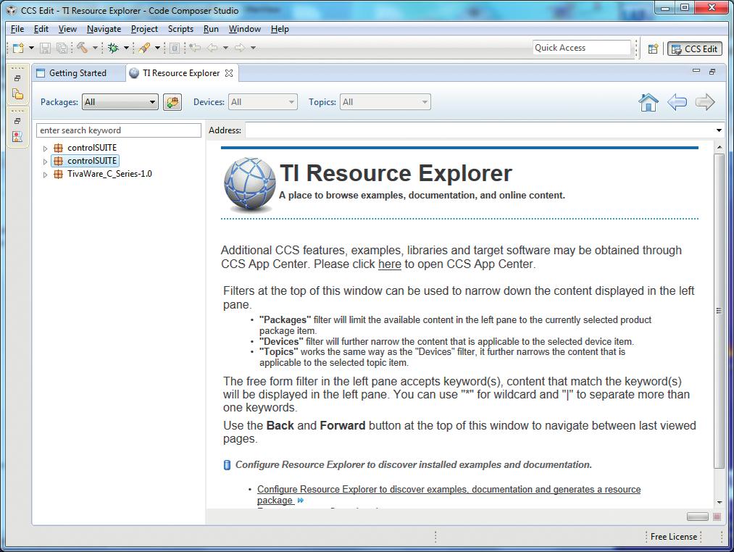The image size is (734, 552).
Task: Click the Quick Access search field
Action: click(582, 48)
